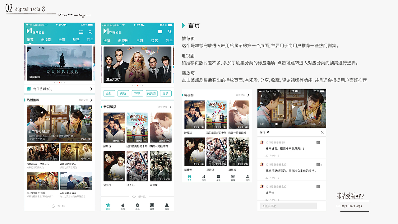
Task: Refresh with 换一批 in Dunkirk phone
Action: 58,206
